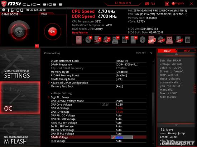The image size is (197, 147).
Task: Toggle the XMP ON button
Action: (x=53, y=31)
